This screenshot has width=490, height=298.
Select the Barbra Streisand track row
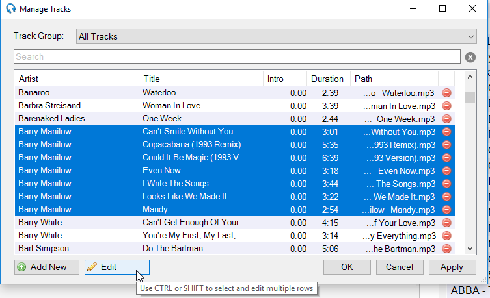(x=78, y=106)
